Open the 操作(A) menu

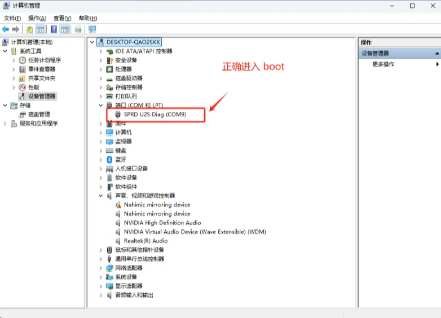click(37, 18)
